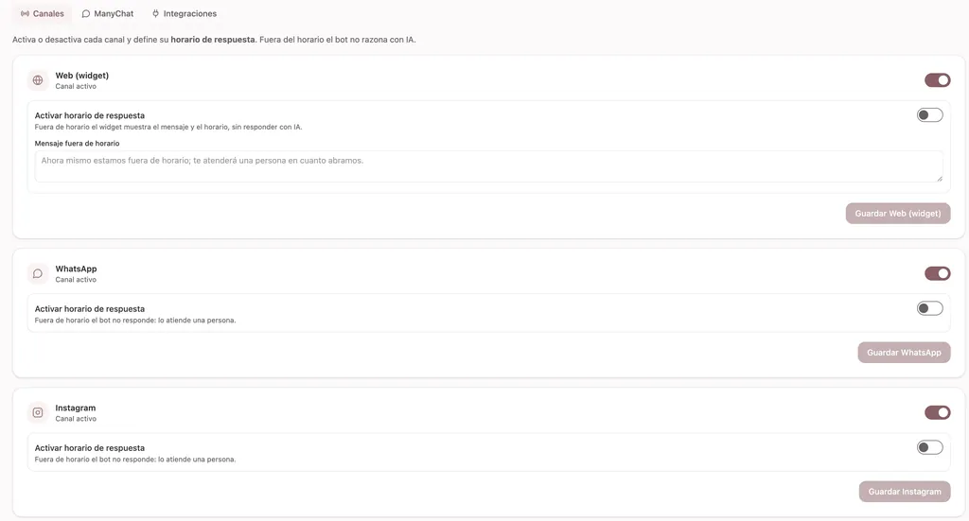Enable response schedule for Web widget
969x521 pixels.
point(929,114)
